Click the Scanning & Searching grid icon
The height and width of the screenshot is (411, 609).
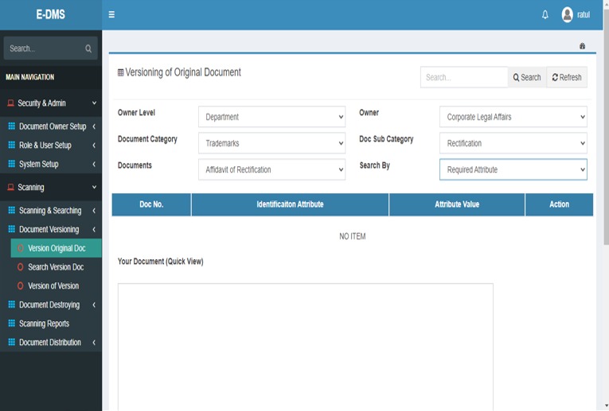12,210
